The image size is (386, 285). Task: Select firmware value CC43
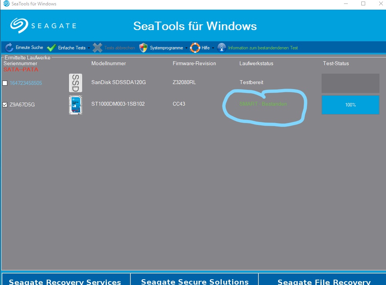(179, 104)
